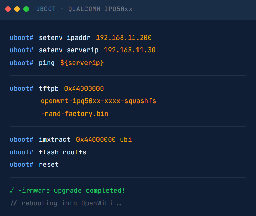Image resolution: width=256 pixels, height=216 pixels.
Task: Click the yellow minimize window dot
Action: click(x=17, y=9)
